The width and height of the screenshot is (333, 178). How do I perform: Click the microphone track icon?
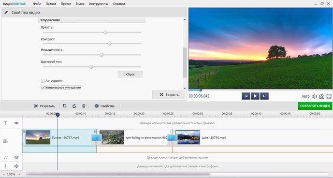point(5,166)
